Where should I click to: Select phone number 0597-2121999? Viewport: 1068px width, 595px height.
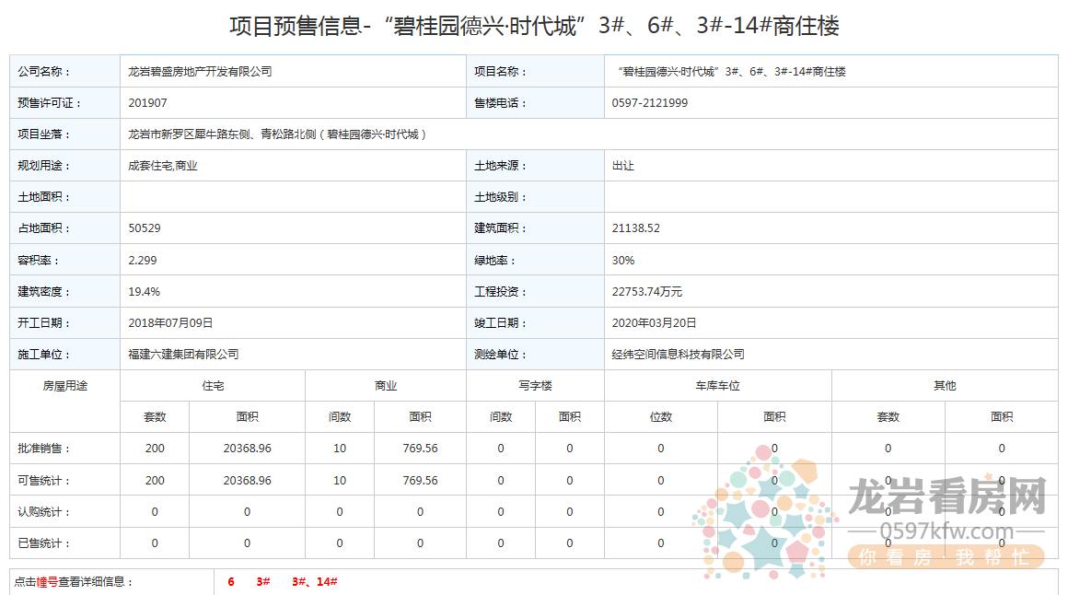click(x=650, y=103)
